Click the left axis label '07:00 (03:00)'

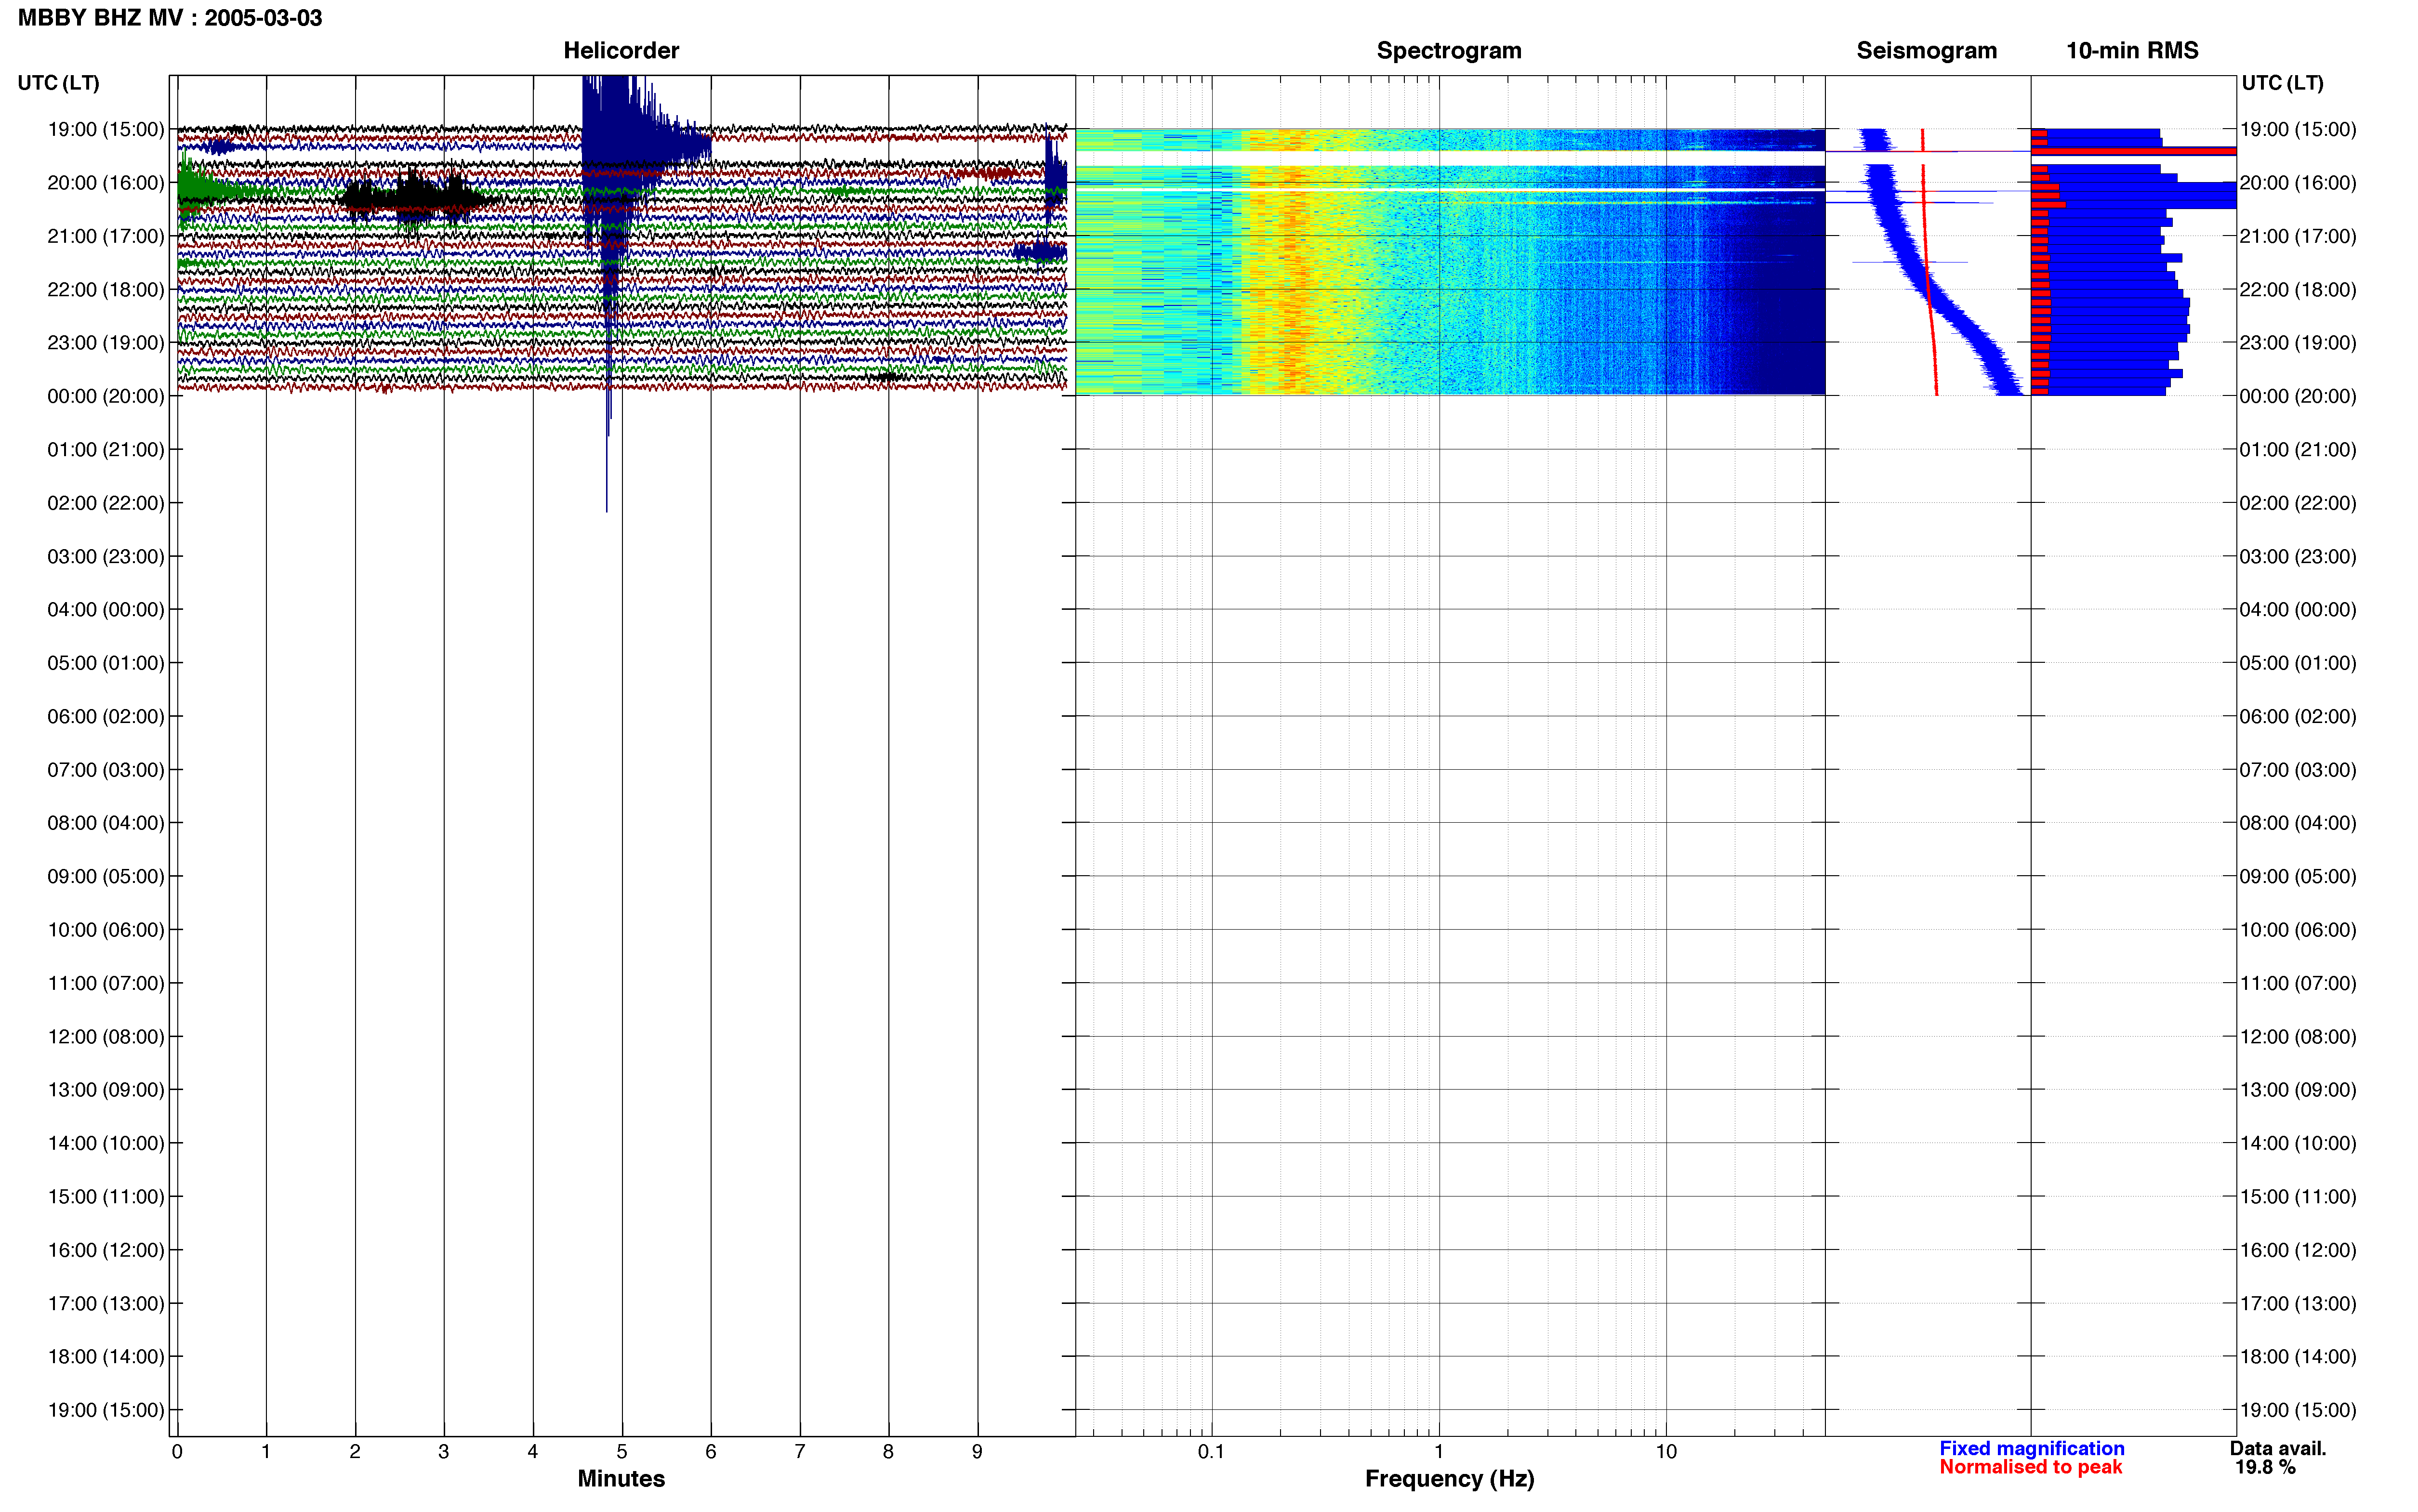(x=106, y=770)
